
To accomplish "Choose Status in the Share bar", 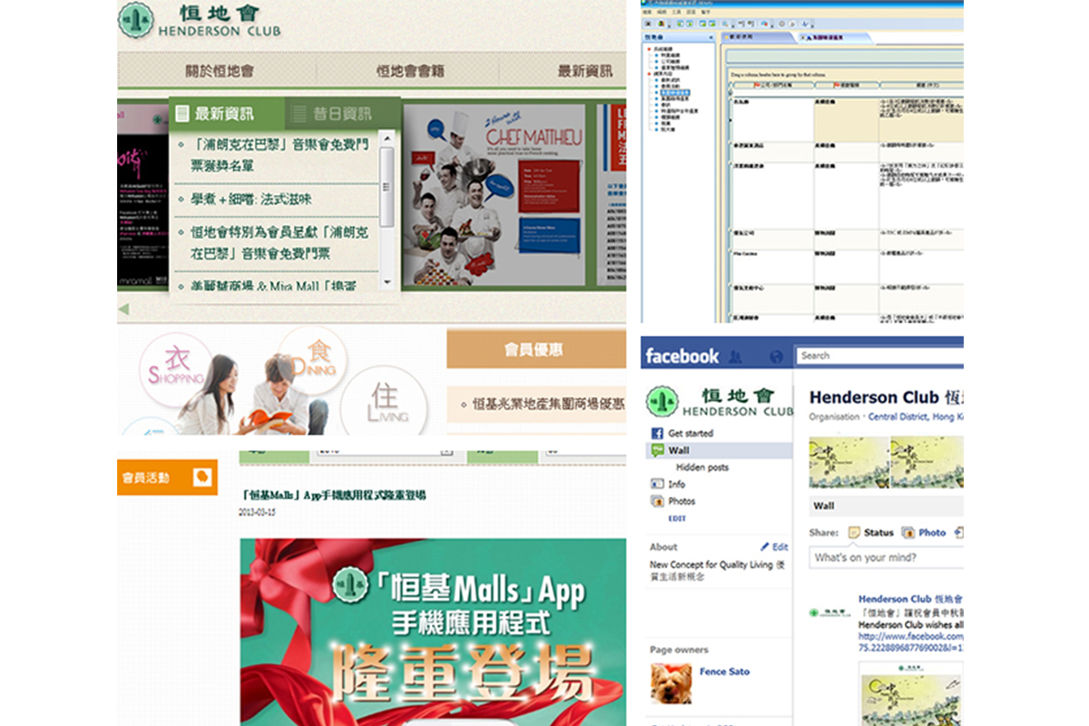I will click(x=871, y=533).
